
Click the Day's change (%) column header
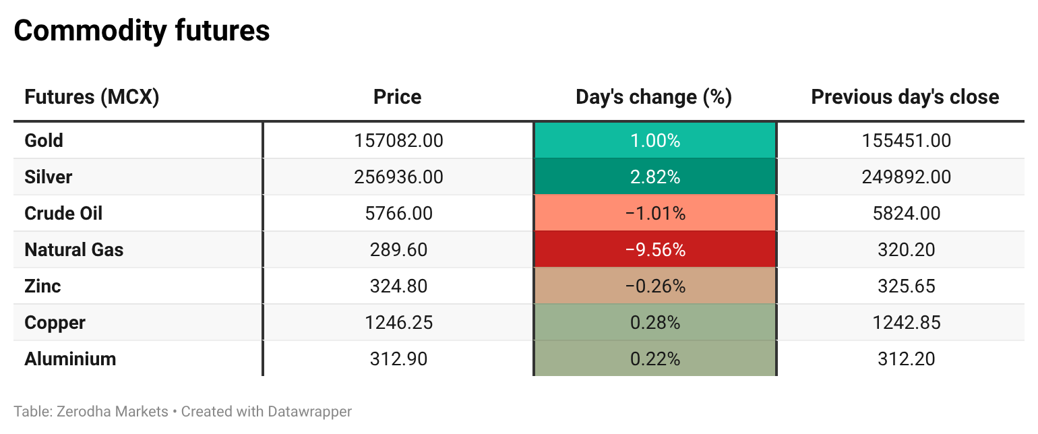coord(654,97)
